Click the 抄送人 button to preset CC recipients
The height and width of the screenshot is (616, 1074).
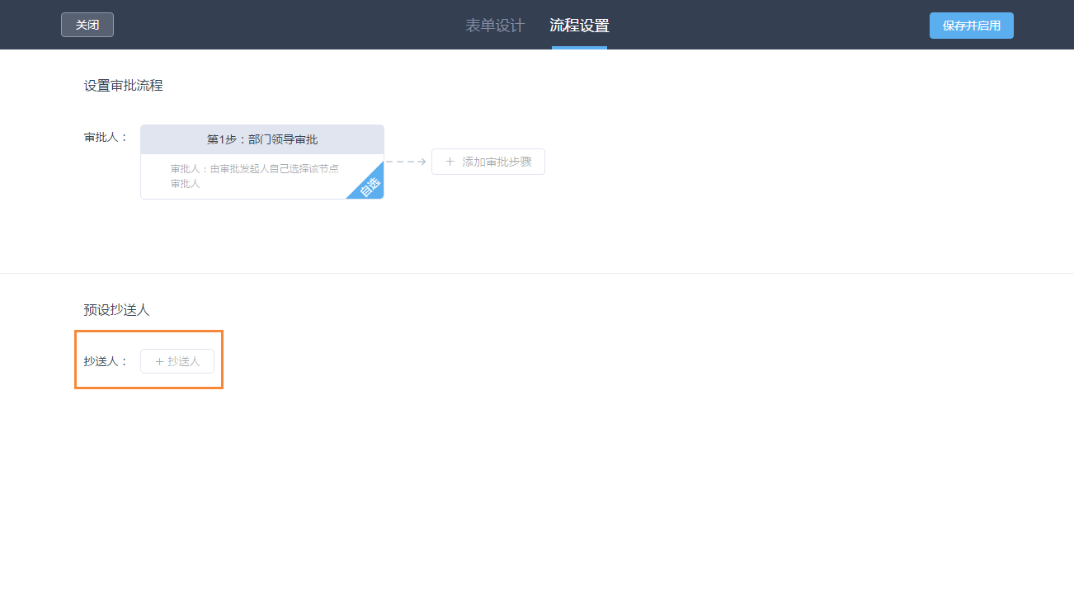point(177,361)
